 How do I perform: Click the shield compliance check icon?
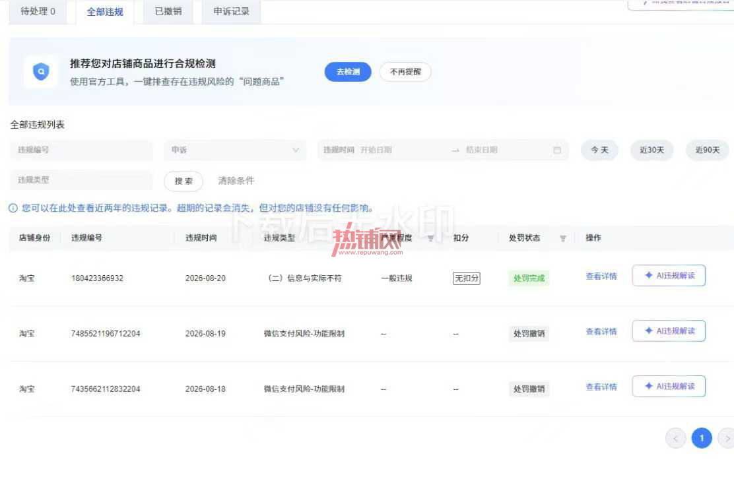41,71
